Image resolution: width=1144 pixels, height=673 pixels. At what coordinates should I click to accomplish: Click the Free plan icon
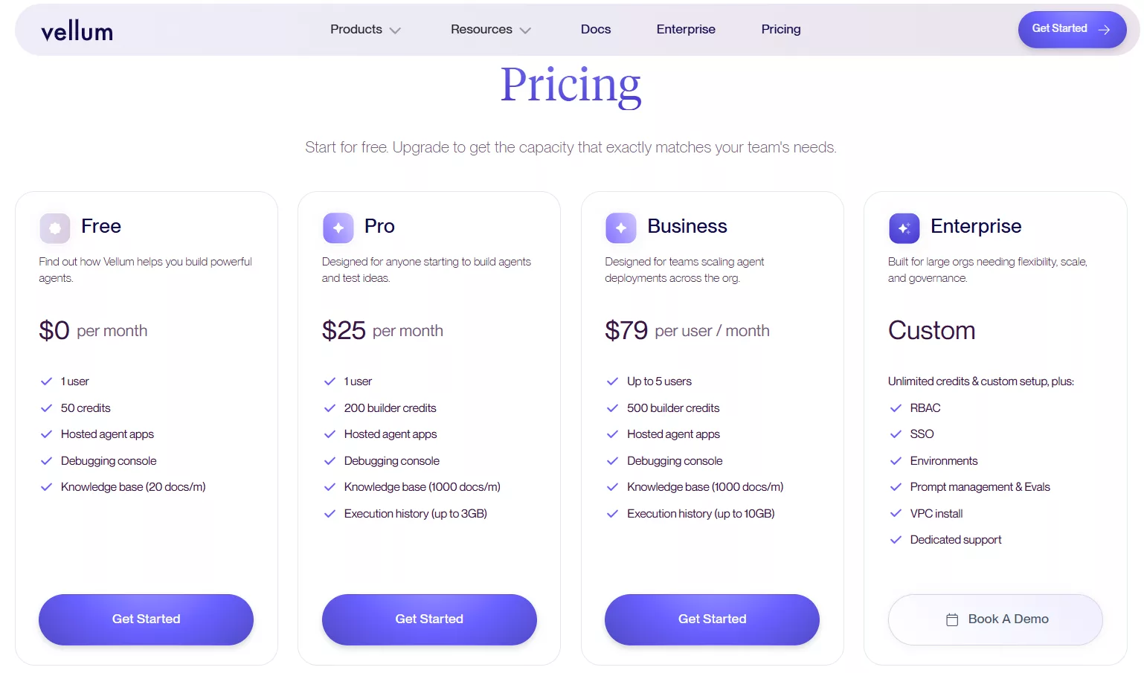click(55, 228)
